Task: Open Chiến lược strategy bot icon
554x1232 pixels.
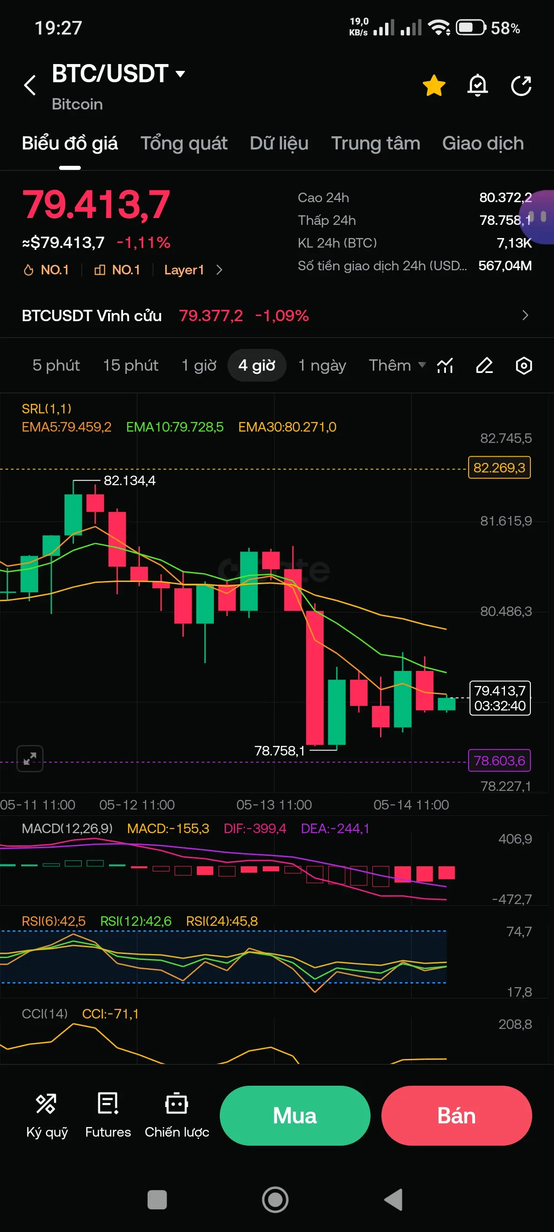Action: (177, 1116)
